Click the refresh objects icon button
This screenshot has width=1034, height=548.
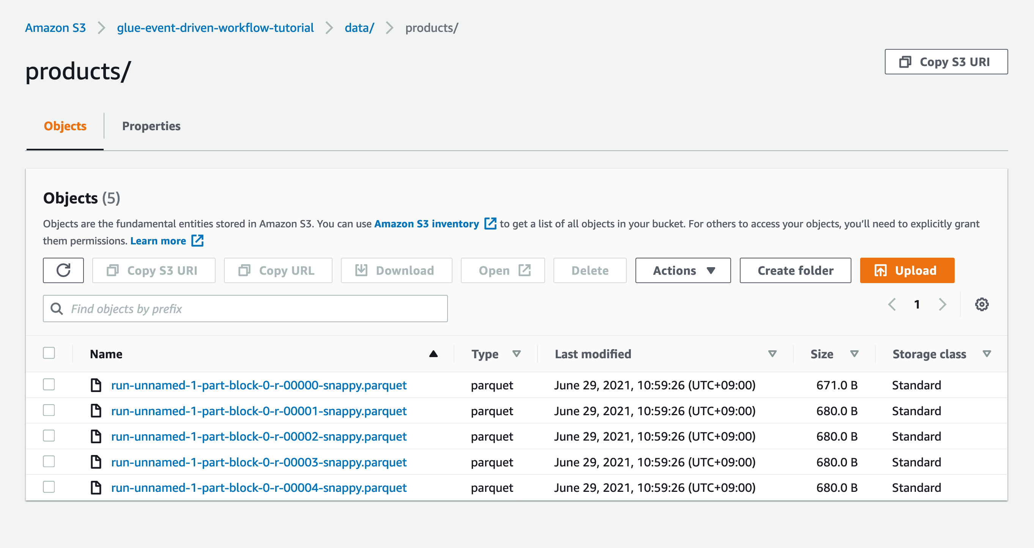point(63,270)
